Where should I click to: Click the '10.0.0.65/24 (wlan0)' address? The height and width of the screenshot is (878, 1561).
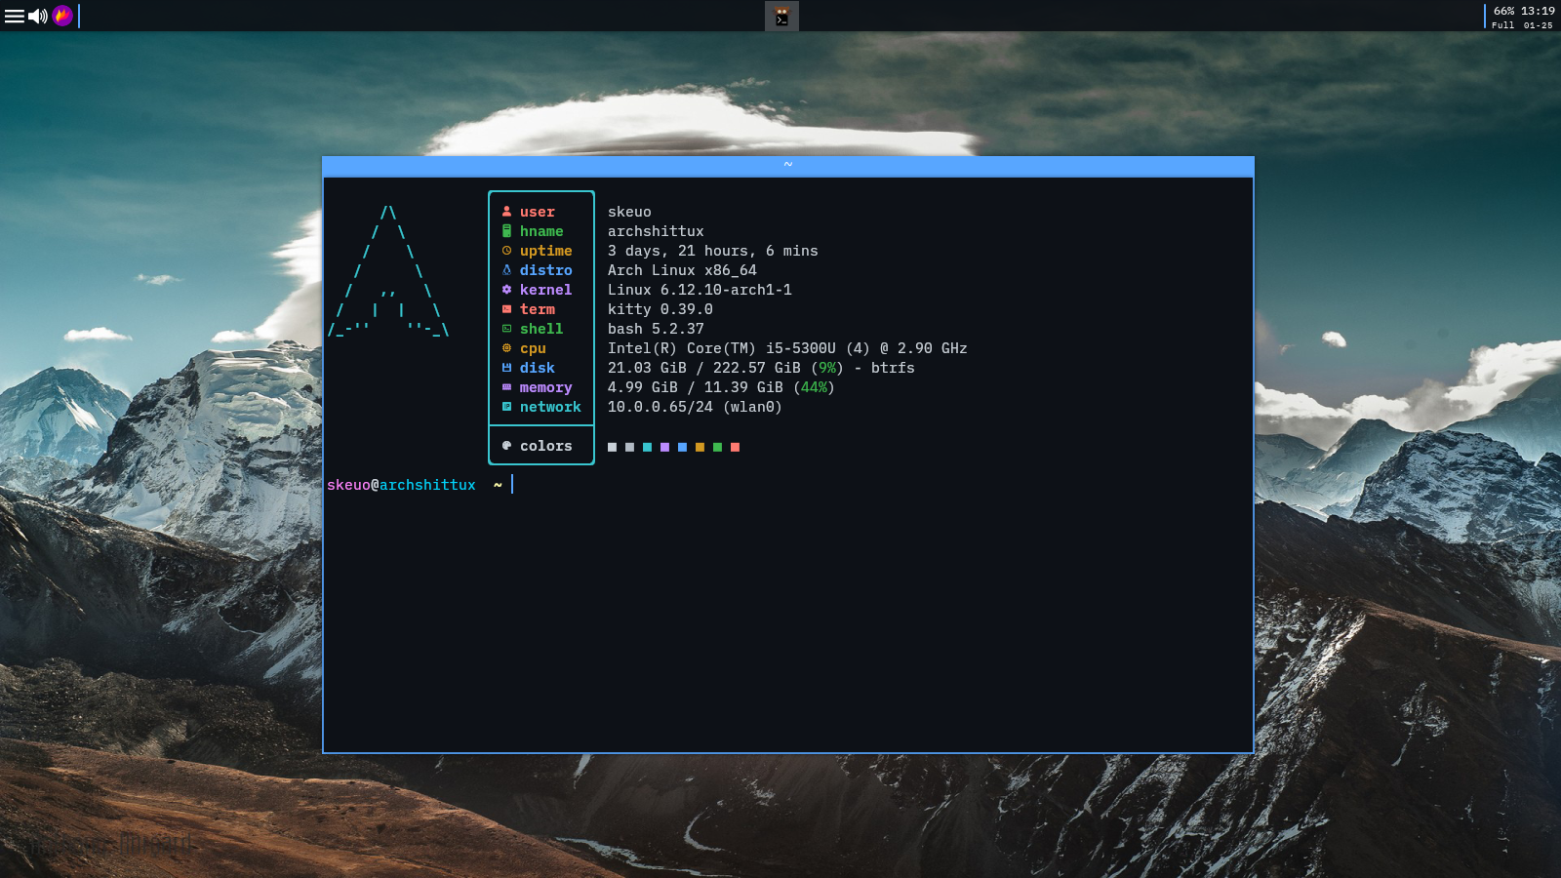click(x=695, y=407)
